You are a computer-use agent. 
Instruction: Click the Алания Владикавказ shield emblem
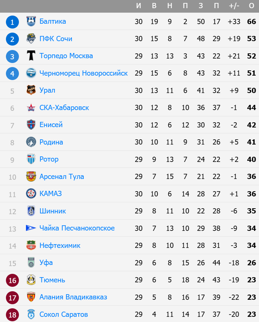tap(31, 297)
